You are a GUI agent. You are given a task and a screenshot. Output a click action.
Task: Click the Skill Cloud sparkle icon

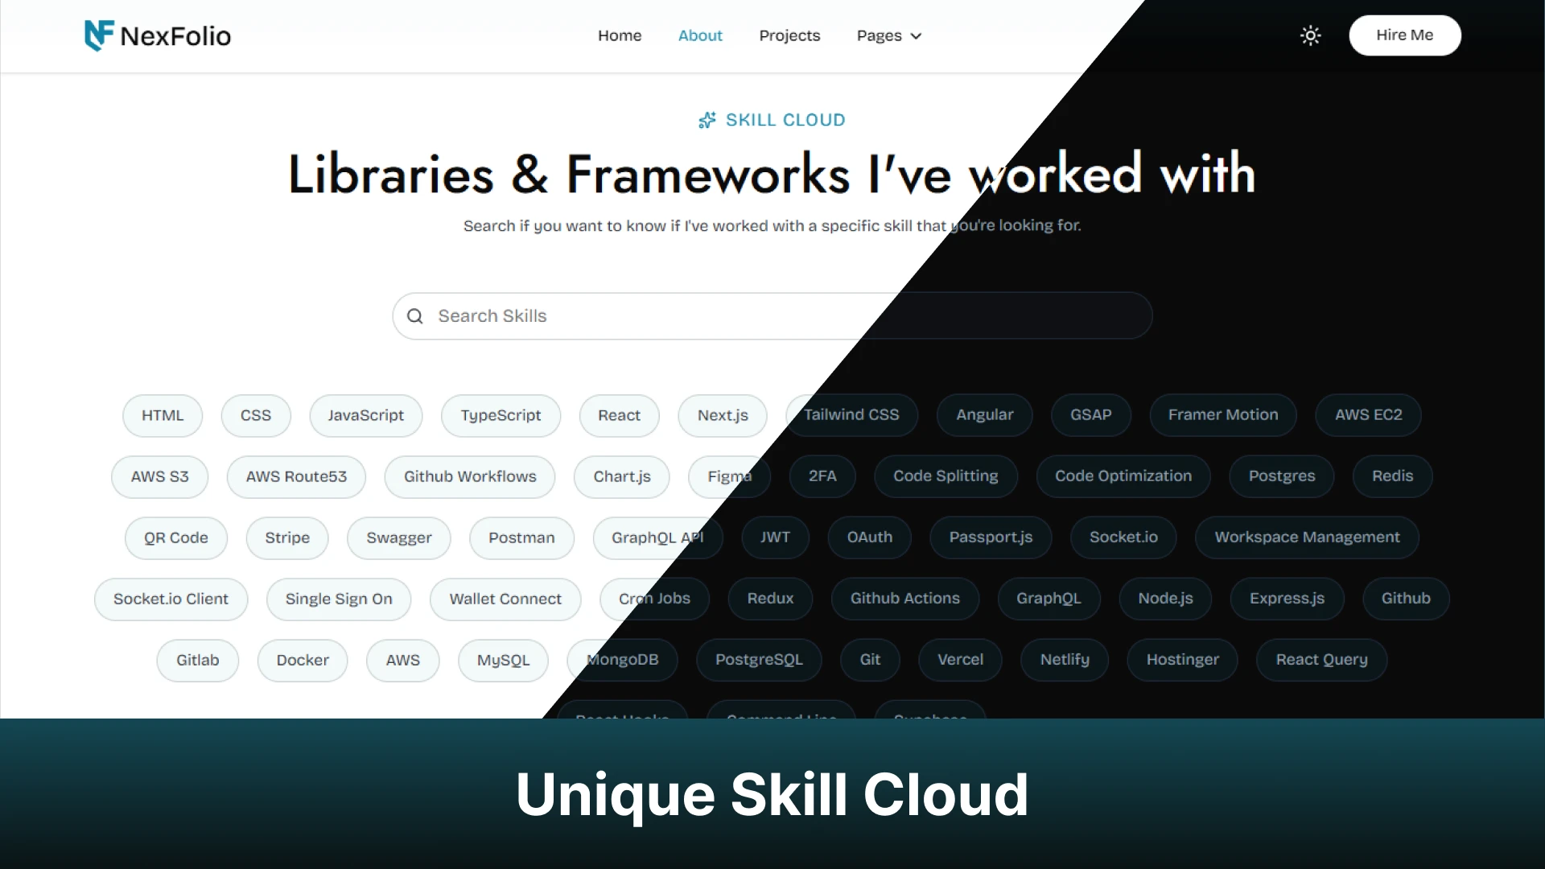(707, 120)
